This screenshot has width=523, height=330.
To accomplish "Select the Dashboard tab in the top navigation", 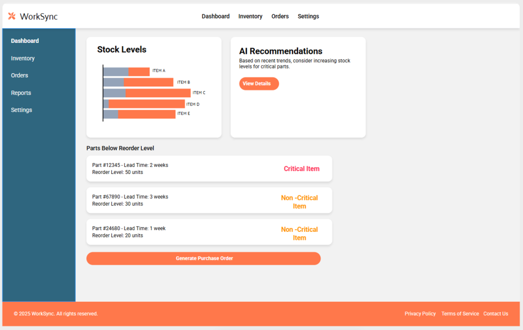I will point(216,16).
